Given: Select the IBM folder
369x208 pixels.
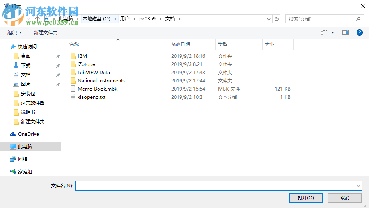Looking at the screenshot, I should coord(82,56).
